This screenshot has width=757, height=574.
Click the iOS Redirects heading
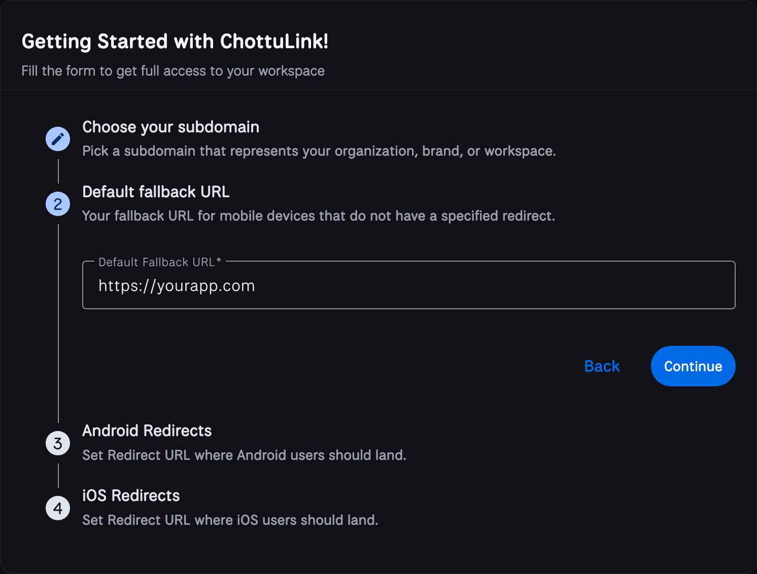pos(131,495)
